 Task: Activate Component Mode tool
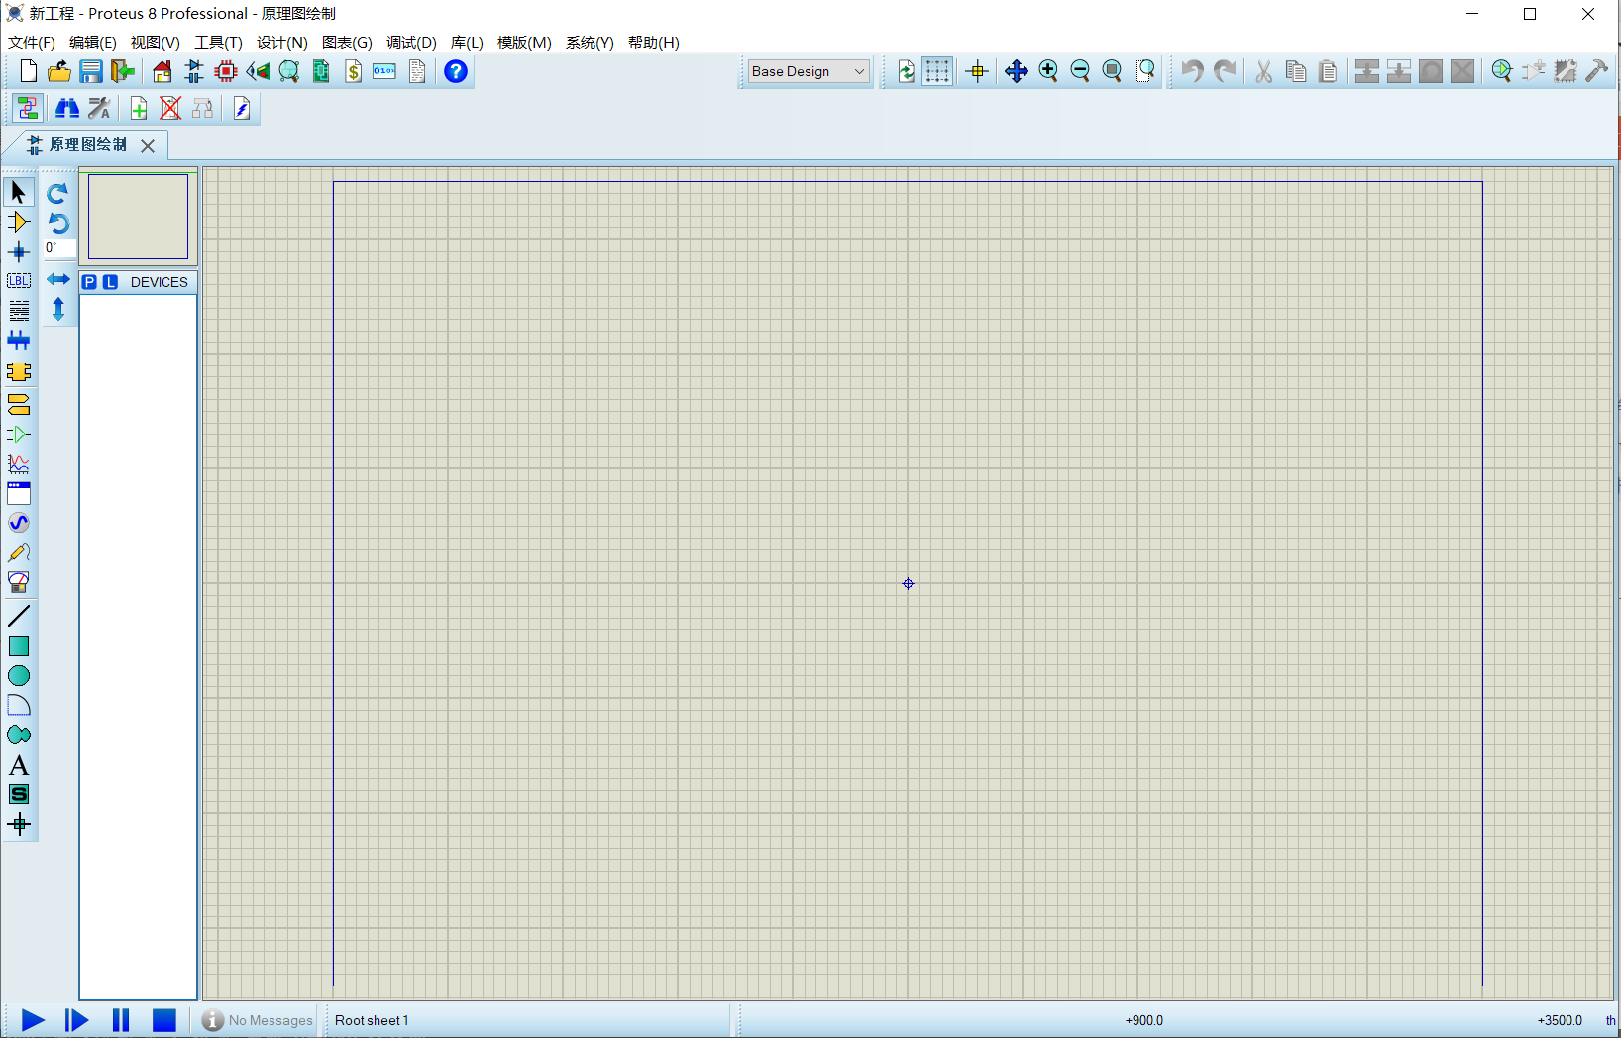(x=19, y=222)
